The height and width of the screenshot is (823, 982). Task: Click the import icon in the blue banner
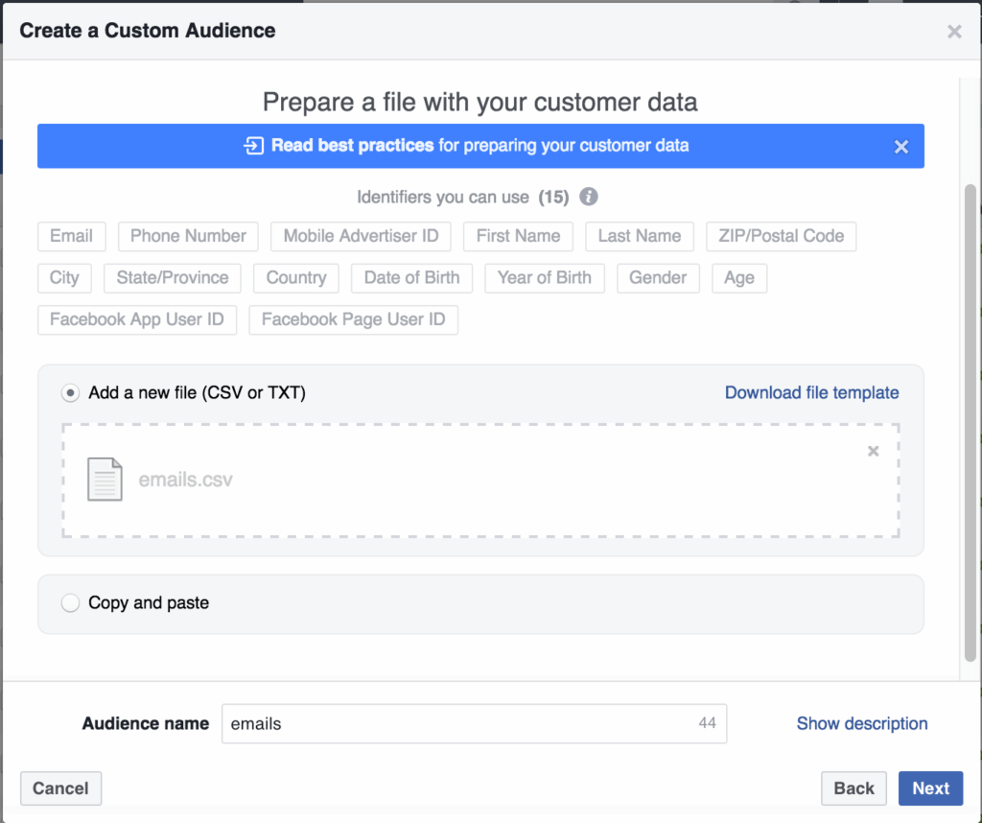[253, 146]
